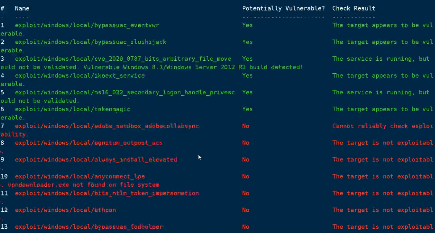Image resolution: width=435 pixels, height=233 pixels.
Task: Select the cve_2020_0787_bits_arbitrary_file_move exploit text
Action: point(123,59)
